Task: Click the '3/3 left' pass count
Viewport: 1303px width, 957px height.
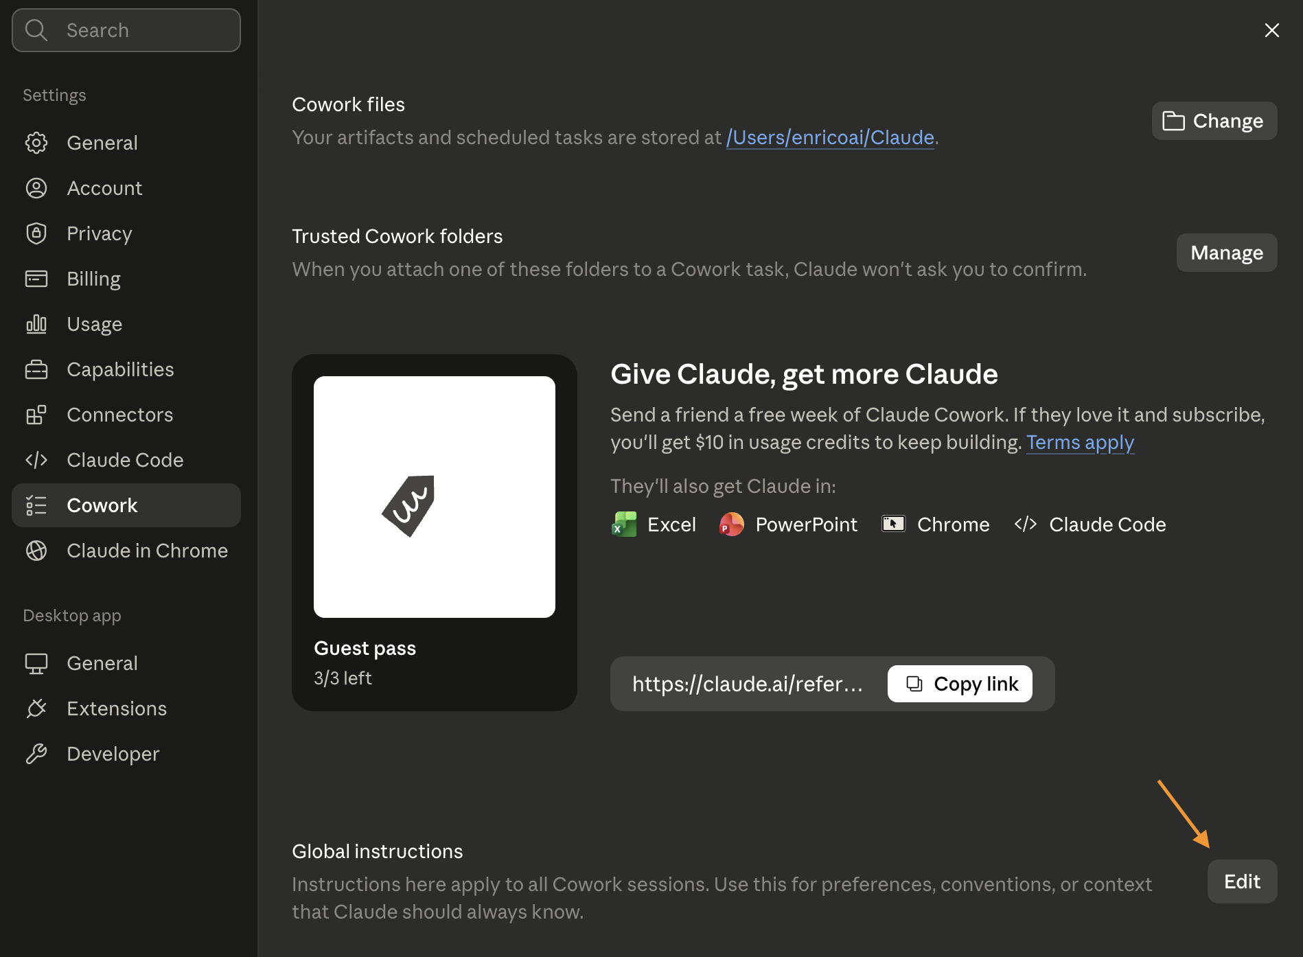Action: click(x=343, y=678)
